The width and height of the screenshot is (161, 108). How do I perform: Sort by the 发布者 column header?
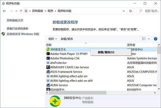[x=131, y=45]
